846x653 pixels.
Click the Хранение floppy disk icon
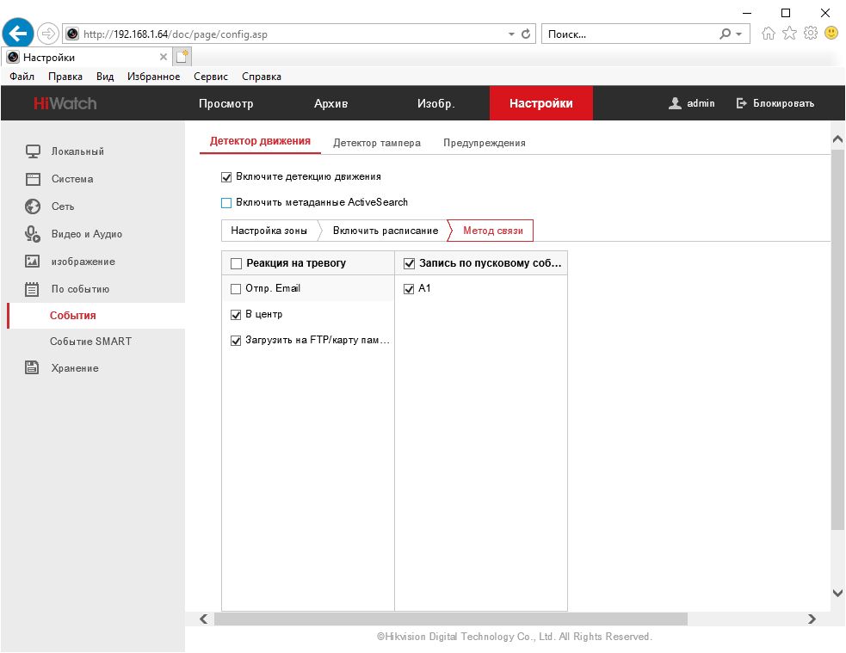pyautogui.click(x=33, y=368)
